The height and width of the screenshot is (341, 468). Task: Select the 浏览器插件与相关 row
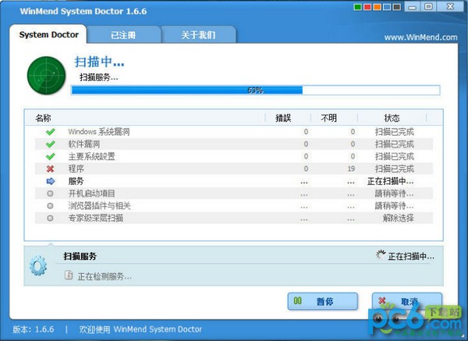coord(234,206)
